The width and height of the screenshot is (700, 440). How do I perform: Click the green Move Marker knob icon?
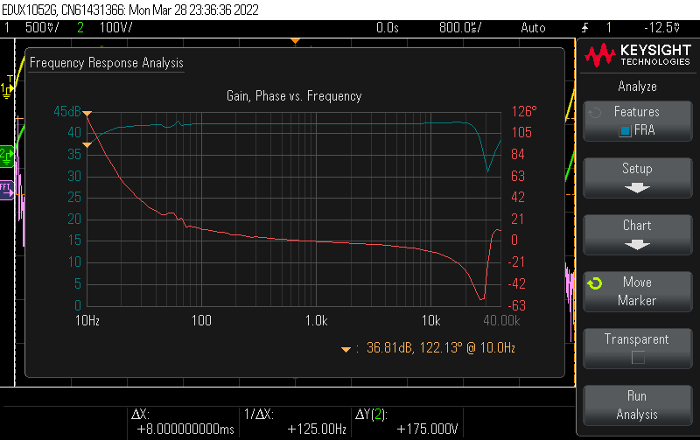595,283
